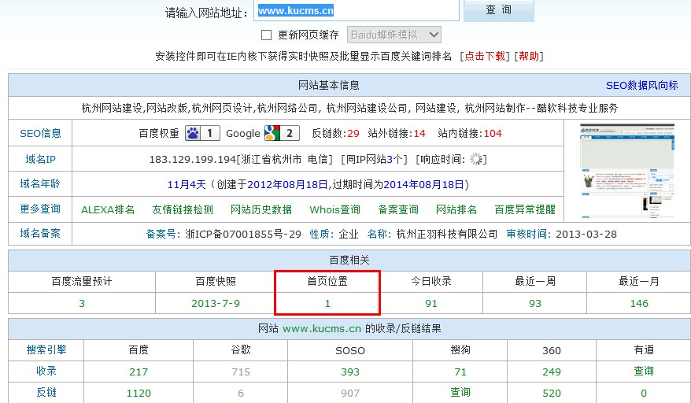Click Google indexed count 715

[241, 372]
